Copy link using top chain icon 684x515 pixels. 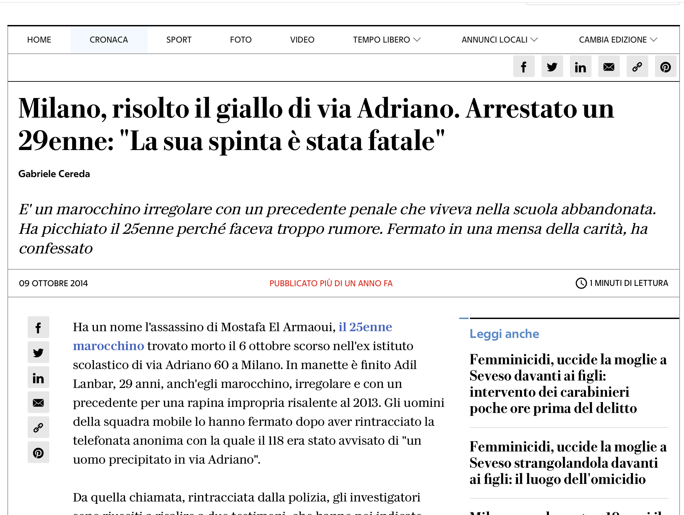637,67
